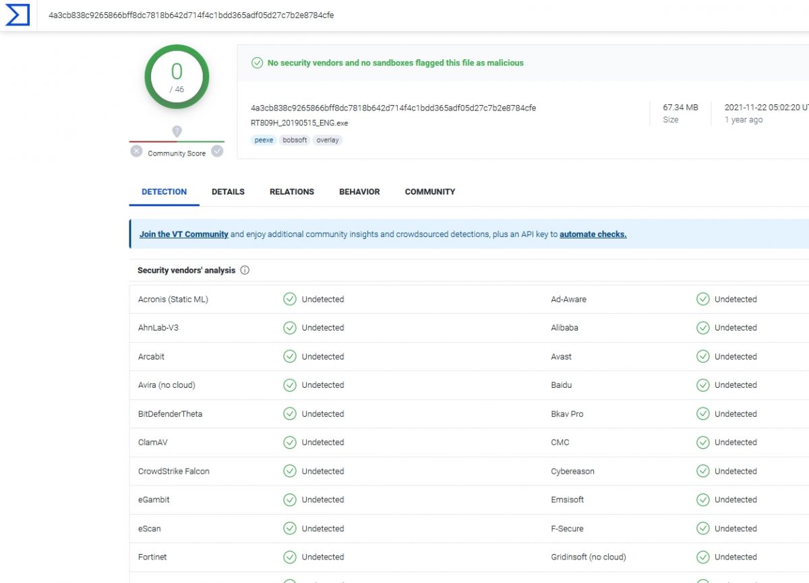809x583 pixels.
Task: Click the Undetected check icon for eScan
Action: coord(290,528)
